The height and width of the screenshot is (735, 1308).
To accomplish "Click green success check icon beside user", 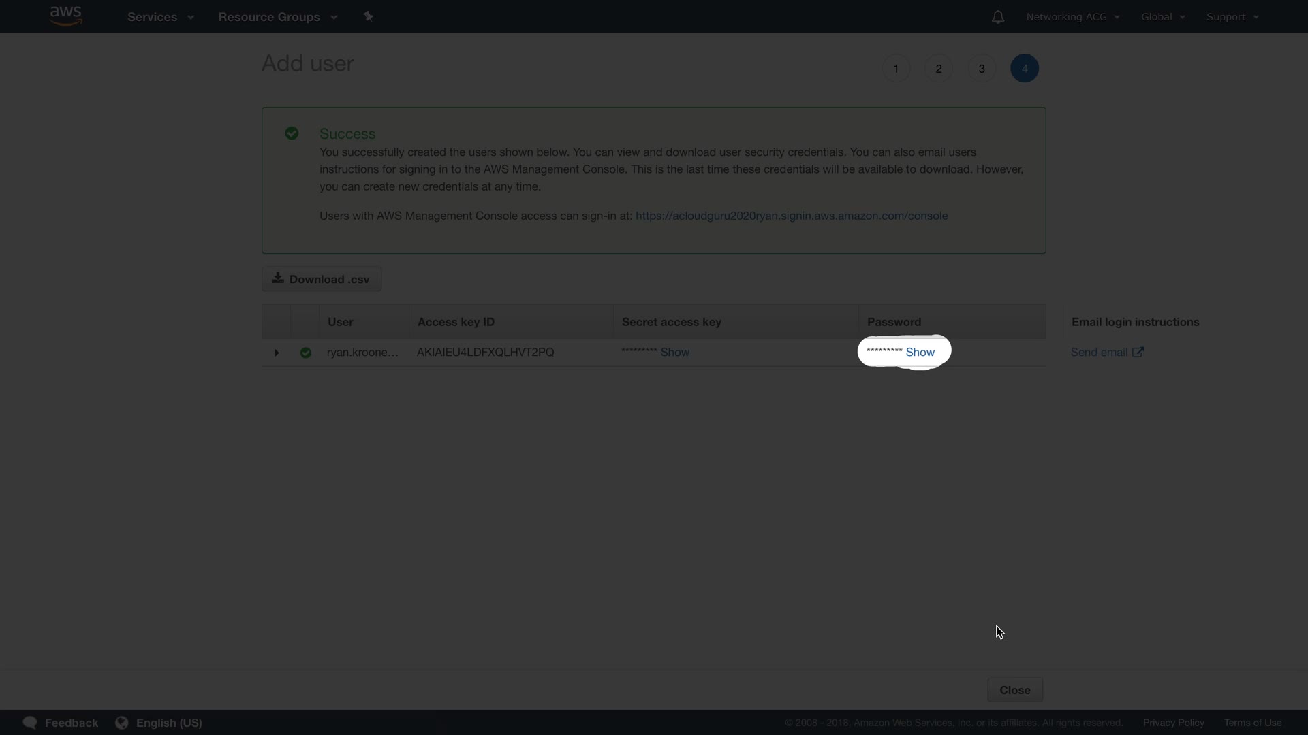I will pyautogui.click(x=306, y=353).
